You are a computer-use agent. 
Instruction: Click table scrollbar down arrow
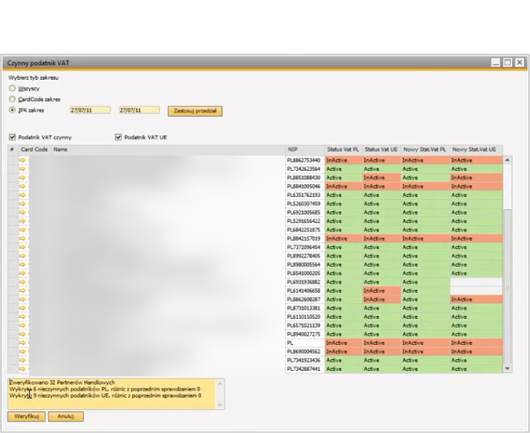(x=506, y=369)
